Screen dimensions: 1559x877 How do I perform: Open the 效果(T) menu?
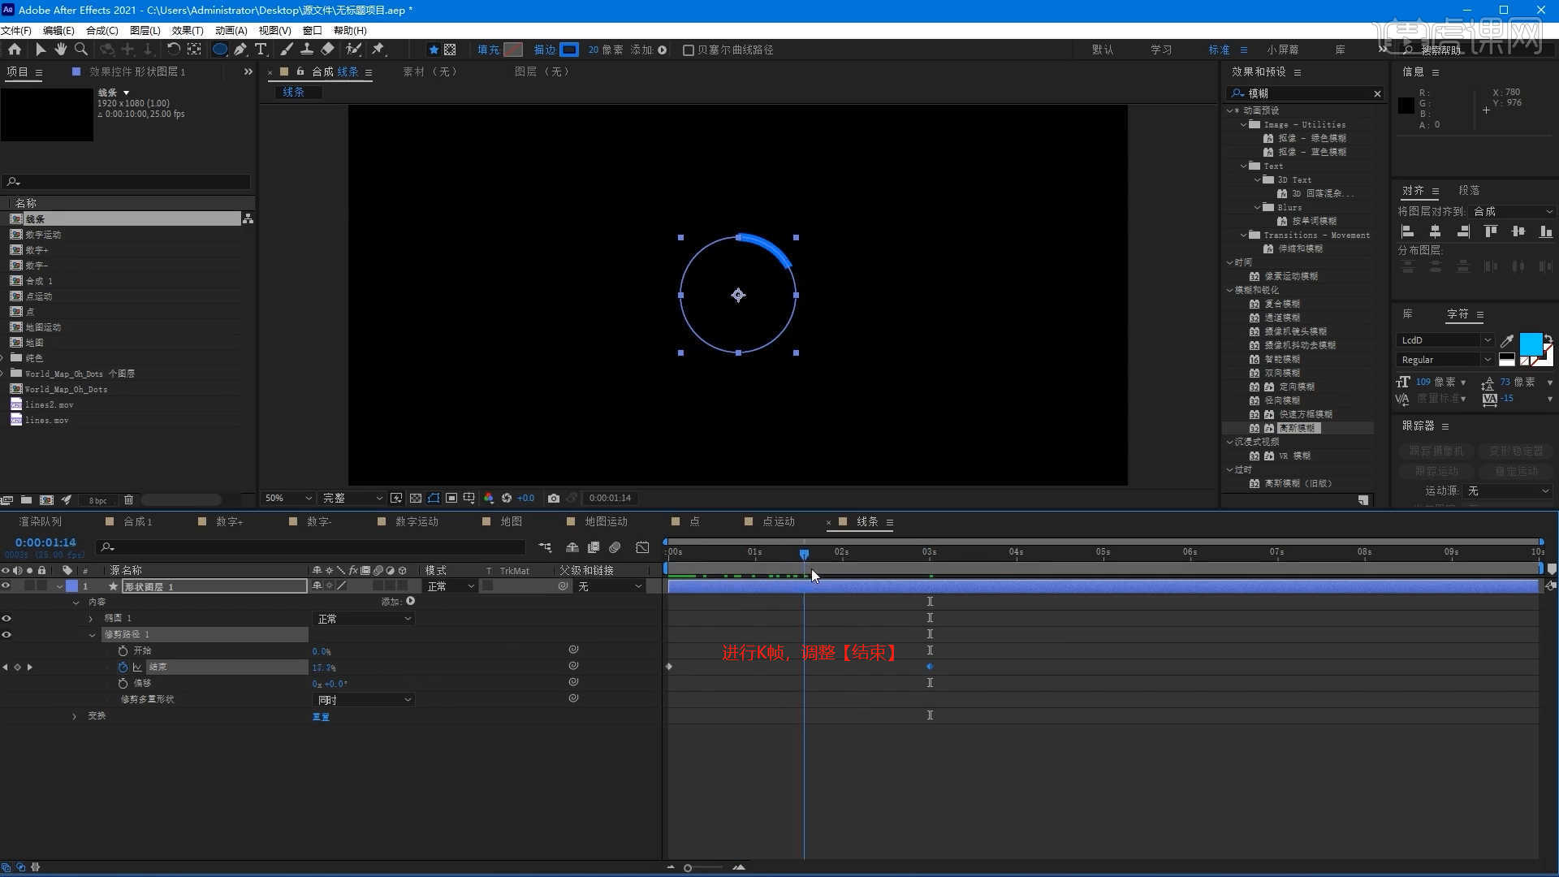[187, 30]
